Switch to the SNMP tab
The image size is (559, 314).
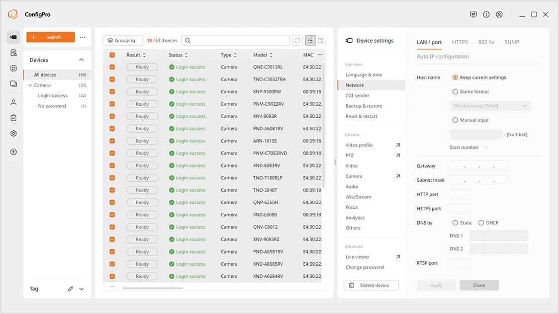(x=512, y=42)
